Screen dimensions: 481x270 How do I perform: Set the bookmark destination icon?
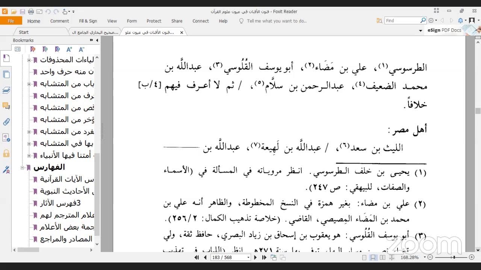[57, 49]
